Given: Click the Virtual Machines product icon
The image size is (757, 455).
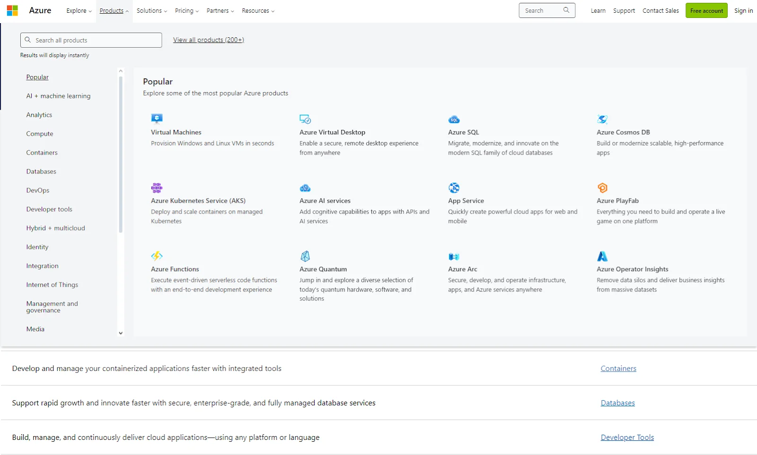Looking at the screenshot, I should pos(157,119).
